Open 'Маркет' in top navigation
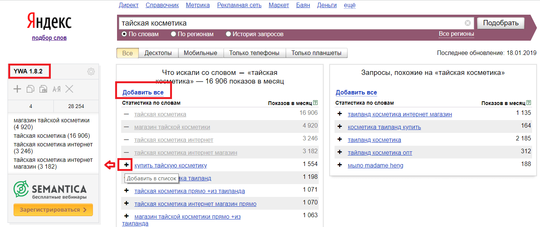The width and height of the screenshot is (540, 227). point(279,5)
